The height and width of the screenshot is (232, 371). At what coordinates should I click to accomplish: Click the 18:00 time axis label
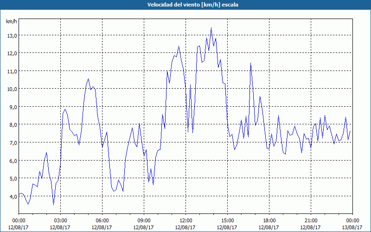(269, 221)
